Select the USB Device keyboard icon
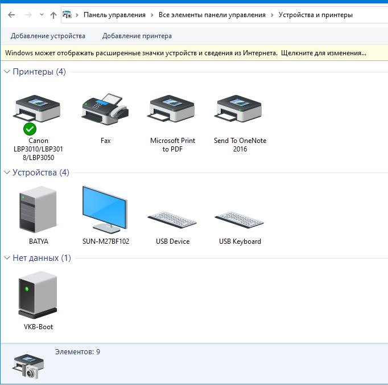 (x=172, y=216)
